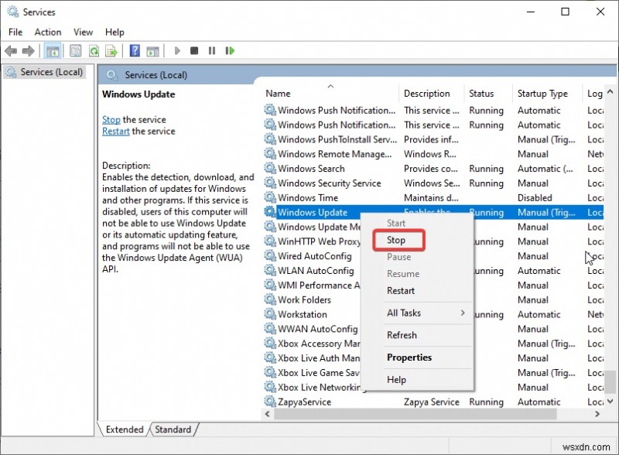Click the Properties toolbar icon
Viewport: 619px width, 455px height.
point(75,50)
